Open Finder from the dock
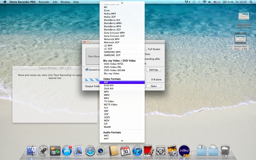 [32, 150]
